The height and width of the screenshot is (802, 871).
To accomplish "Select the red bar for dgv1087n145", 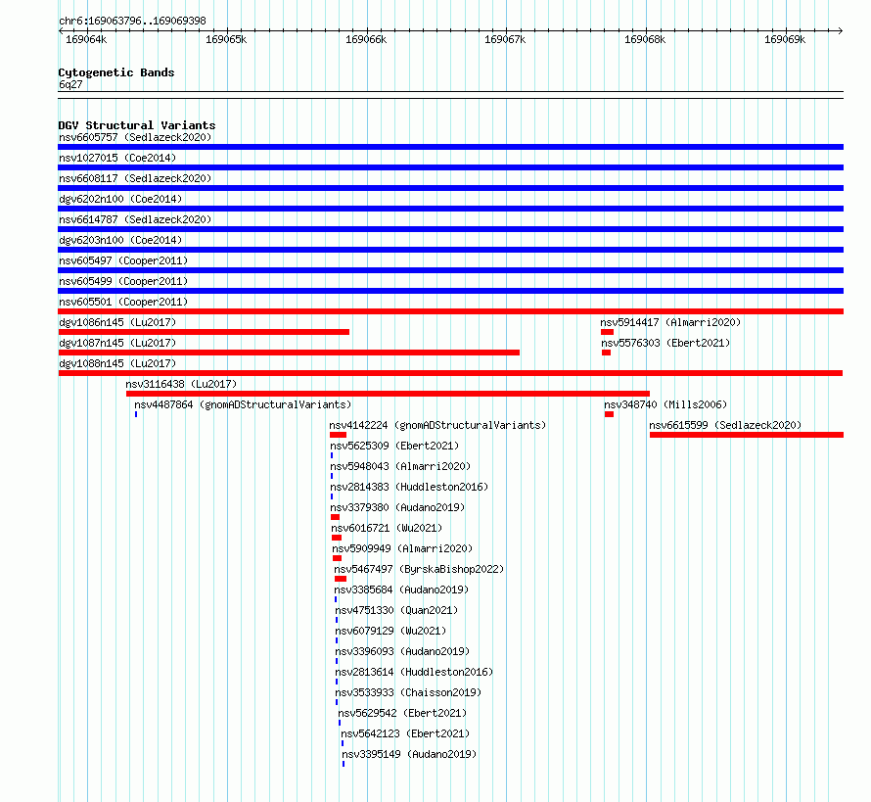I will coord(289,353).
